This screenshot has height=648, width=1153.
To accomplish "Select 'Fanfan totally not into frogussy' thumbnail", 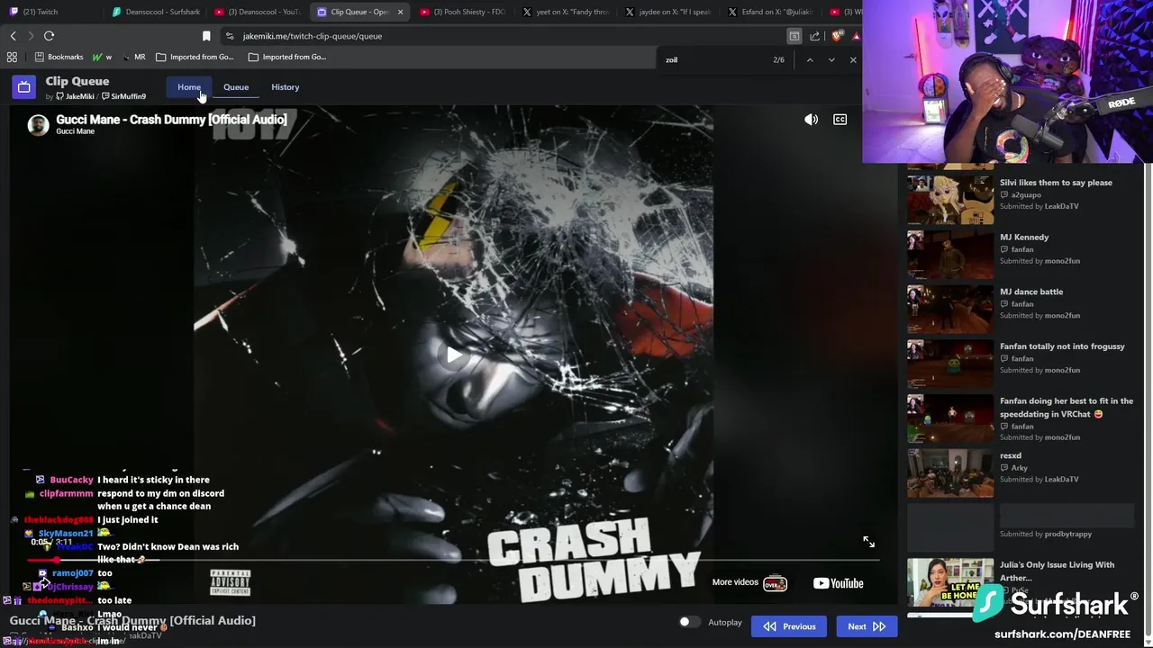I will click(950, 364).
